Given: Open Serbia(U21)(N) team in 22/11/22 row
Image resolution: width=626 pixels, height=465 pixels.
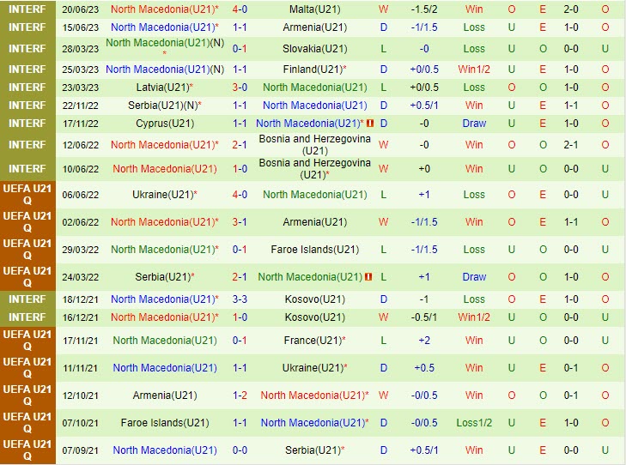Looking at the screenshot, I should tap(163, 106).
